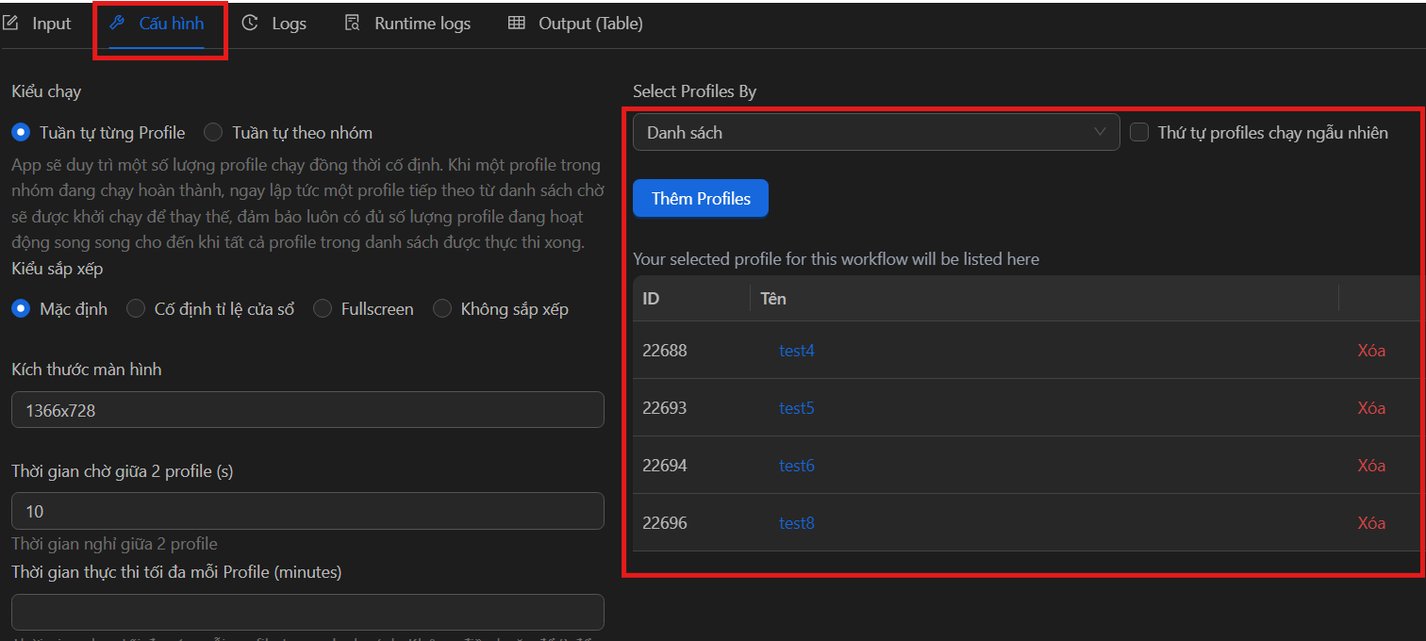Click the Thêm Profiles button
Viewport: 1426px width, 641px height.
(x=701, y=199)
